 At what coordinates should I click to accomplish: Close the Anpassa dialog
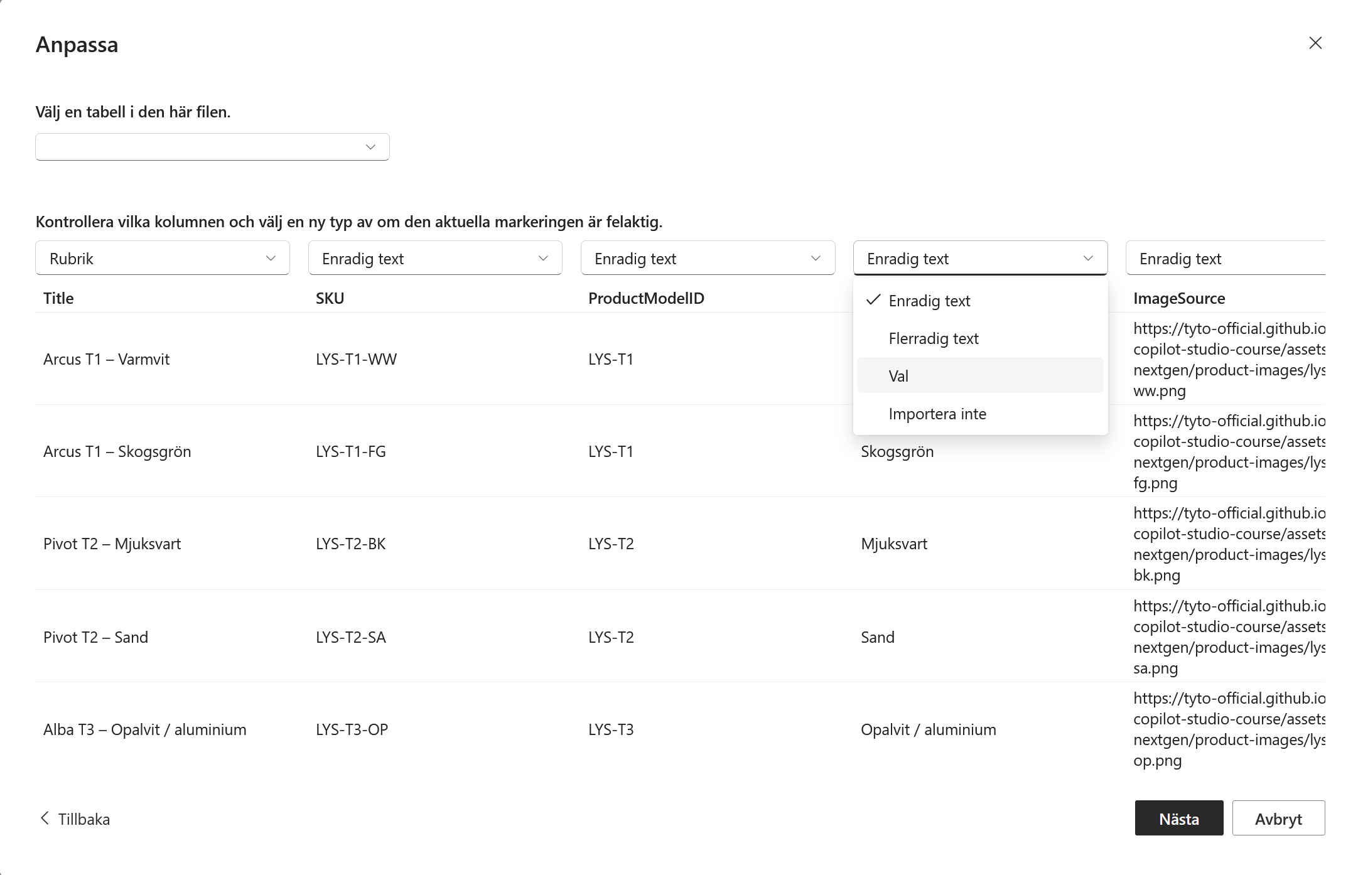(1315, 43)
